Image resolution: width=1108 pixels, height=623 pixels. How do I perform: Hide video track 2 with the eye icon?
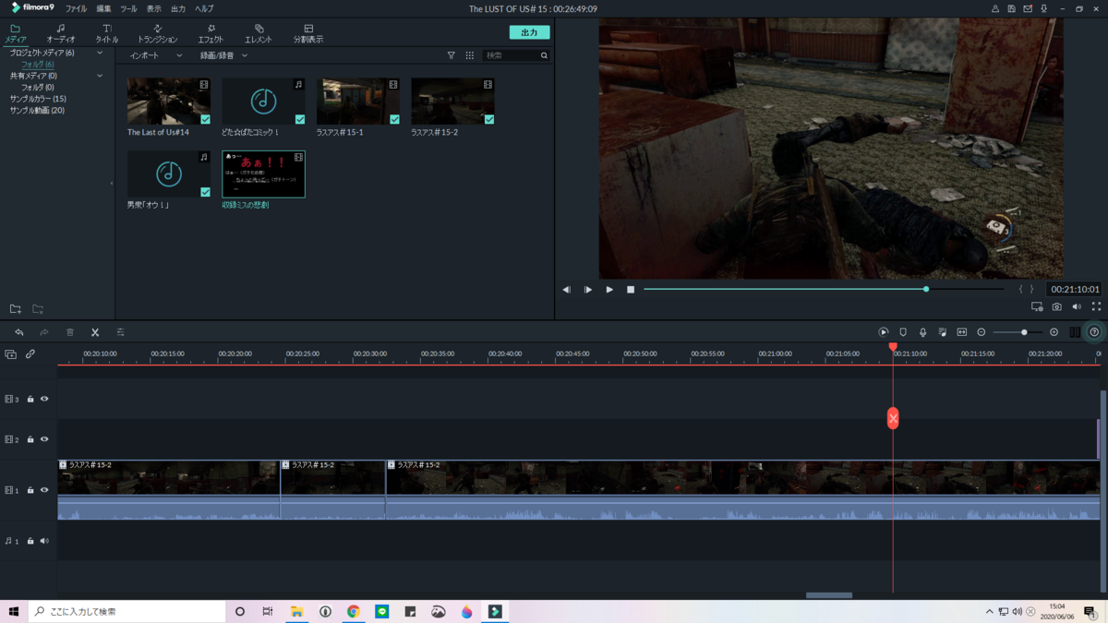click(x=44, y=439)
